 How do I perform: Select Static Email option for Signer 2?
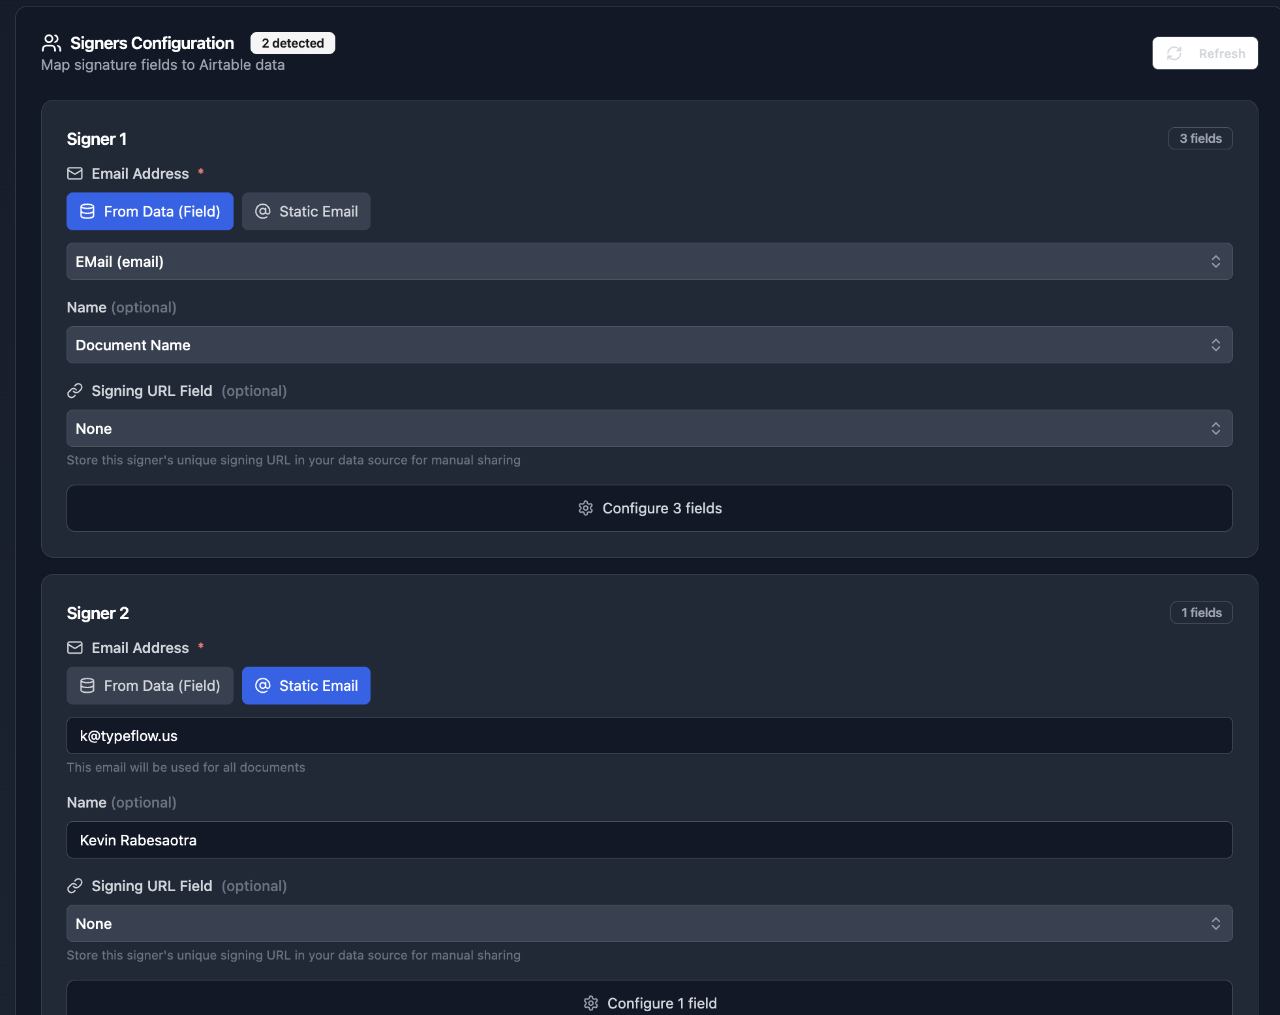click(306, 686)
